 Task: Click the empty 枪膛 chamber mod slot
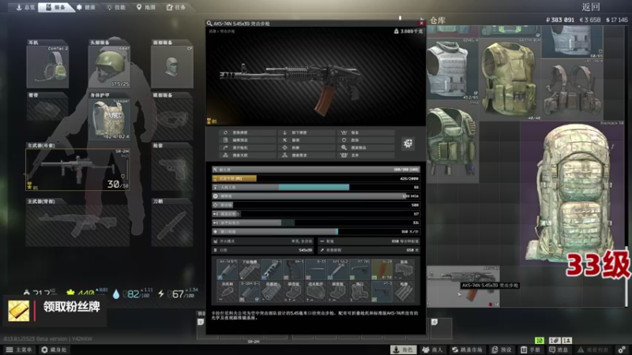404,292
